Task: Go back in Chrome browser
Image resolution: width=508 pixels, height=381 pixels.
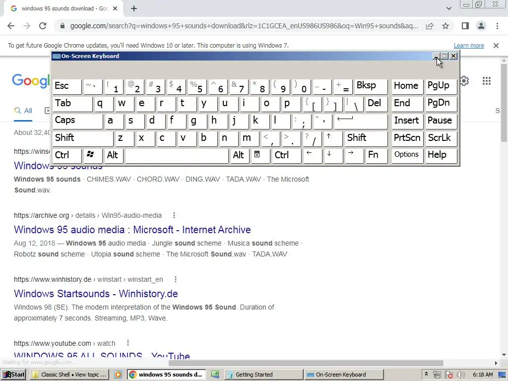Action: click(11, 26)
